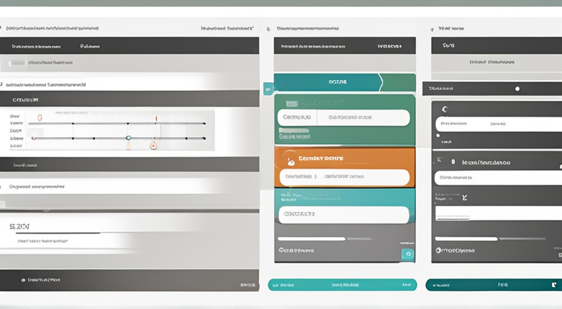Click the top white field in the right dark panel
This screenshot has width=562, height=309.
496,123
